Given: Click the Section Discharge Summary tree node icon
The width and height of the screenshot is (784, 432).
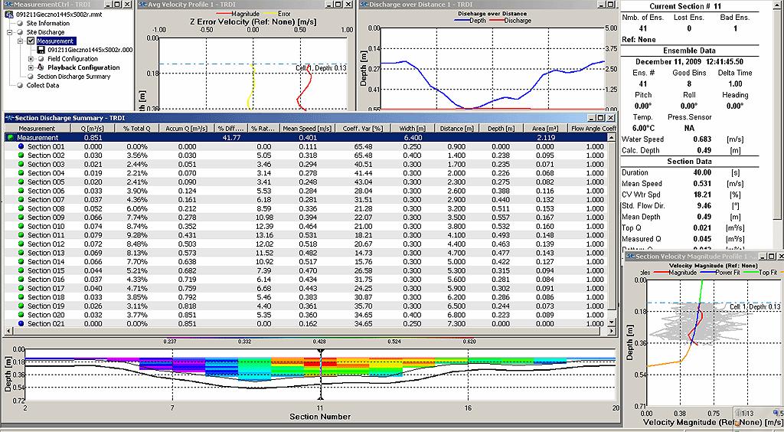Looking at the screenshot, I should 31,77.
